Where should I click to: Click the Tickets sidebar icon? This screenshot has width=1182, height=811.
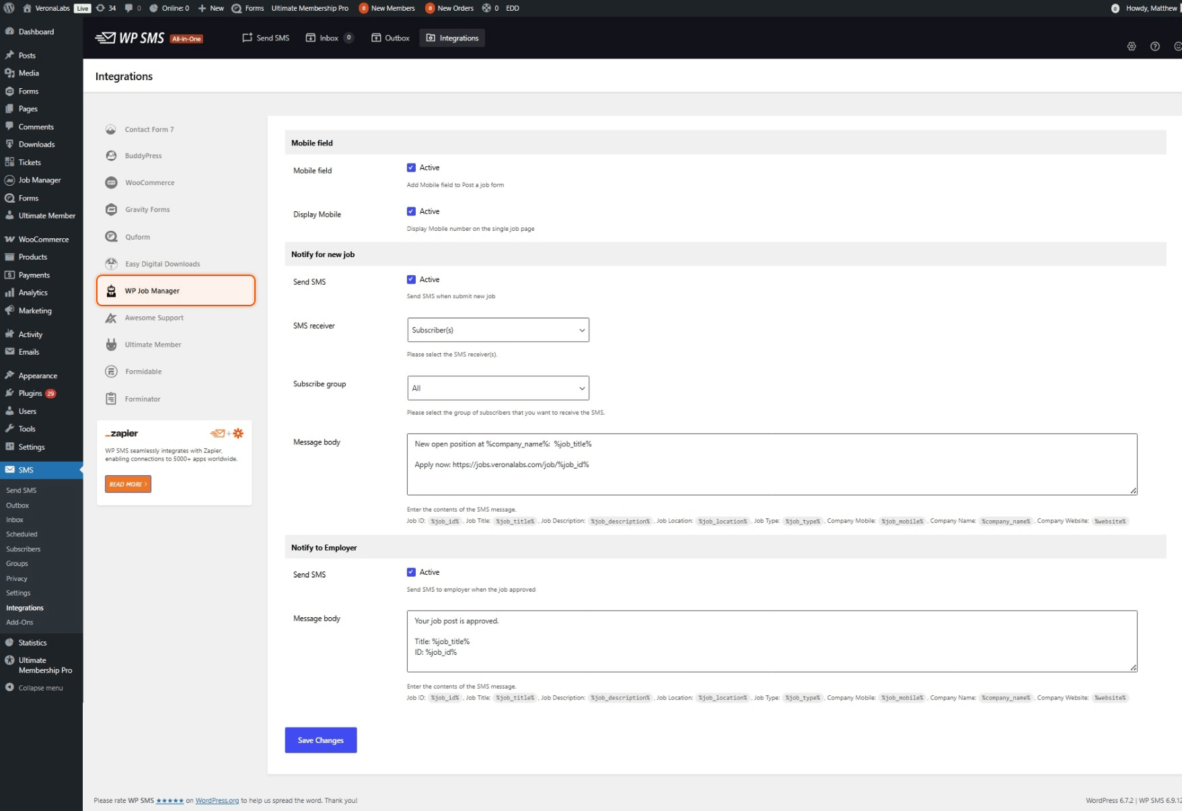click(9, 162)
